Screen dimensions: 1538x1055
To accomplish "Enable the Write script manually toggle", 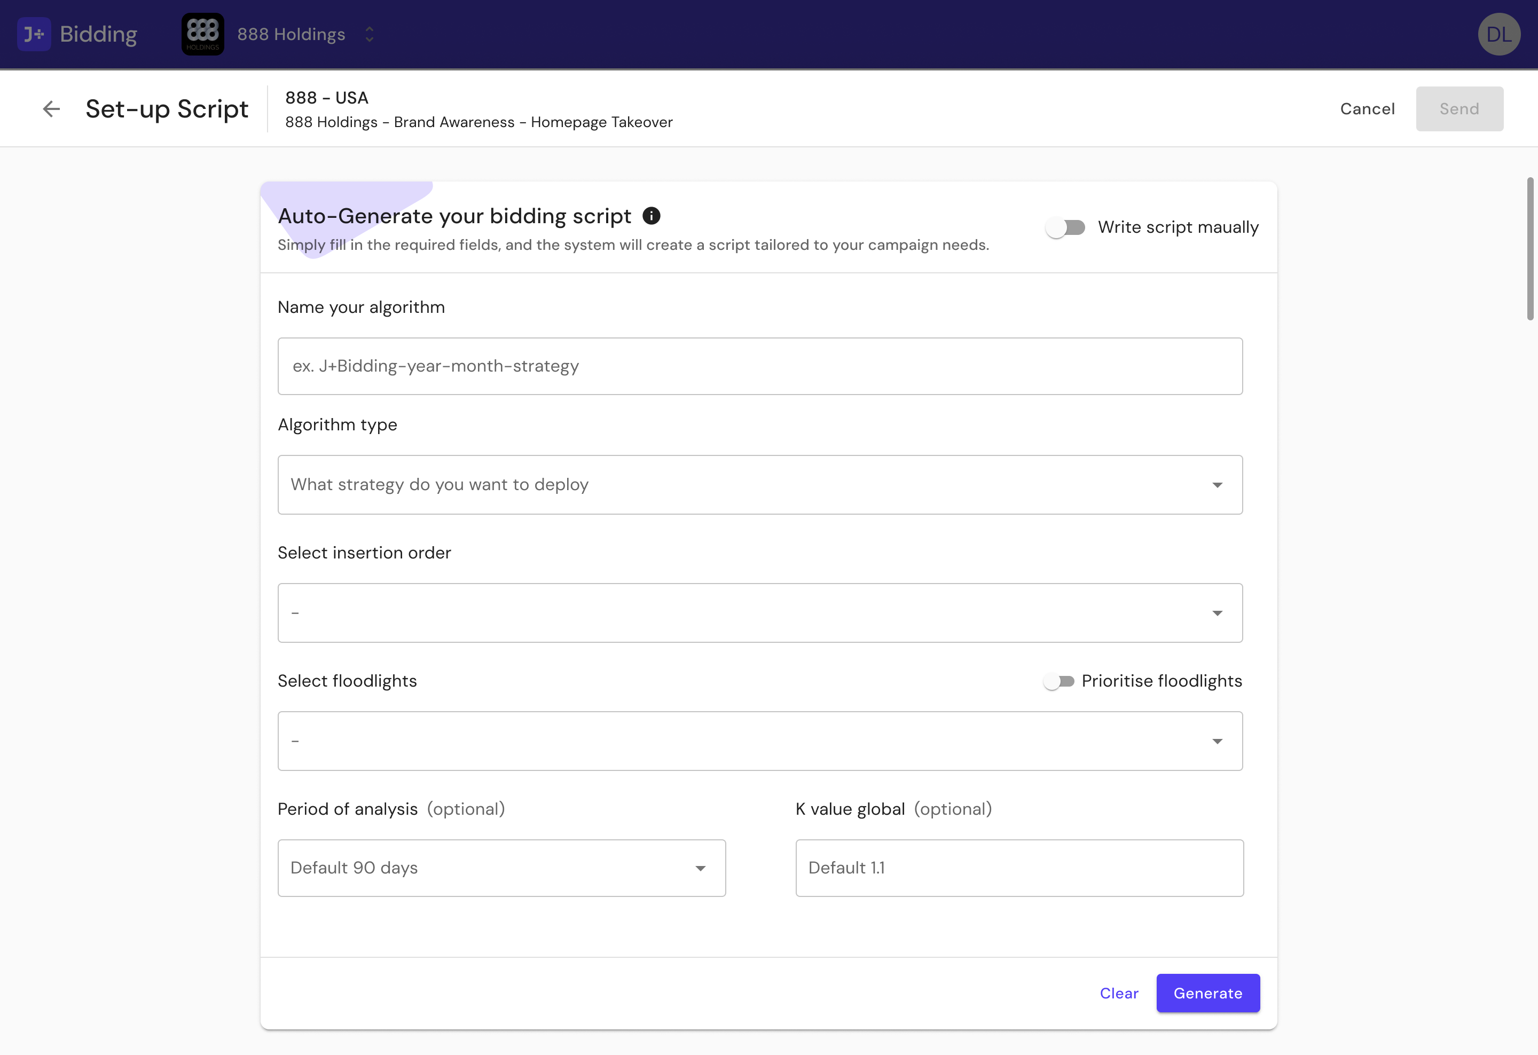I will [1065, 227].
